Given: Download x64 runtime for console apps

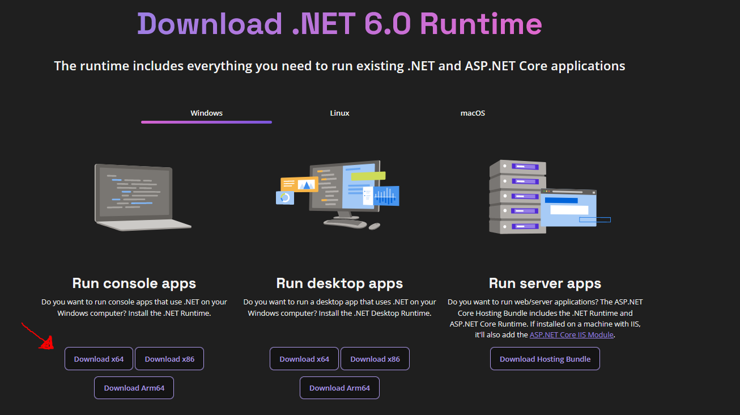Looking at the screenshot, I should [99, 359].
